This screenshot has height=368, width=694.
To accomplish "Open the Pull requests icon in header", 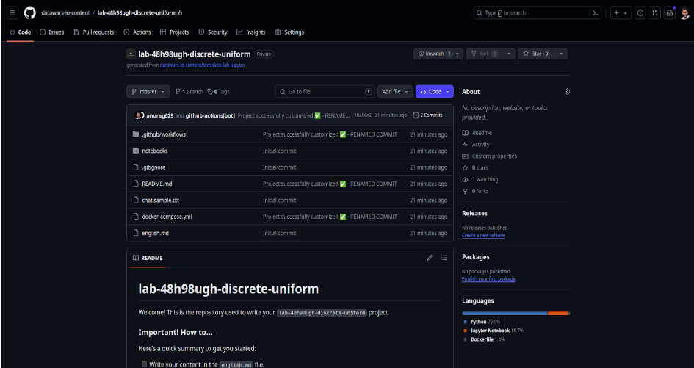I will click(x=655, y=12).
